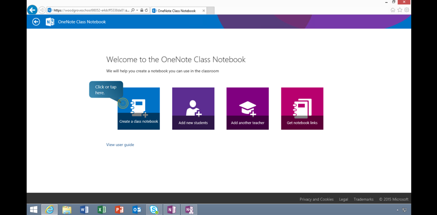This screenshot has height=215, width=437.
Task: Open browser Home via house icon
Action: click(x=392, y=10)
